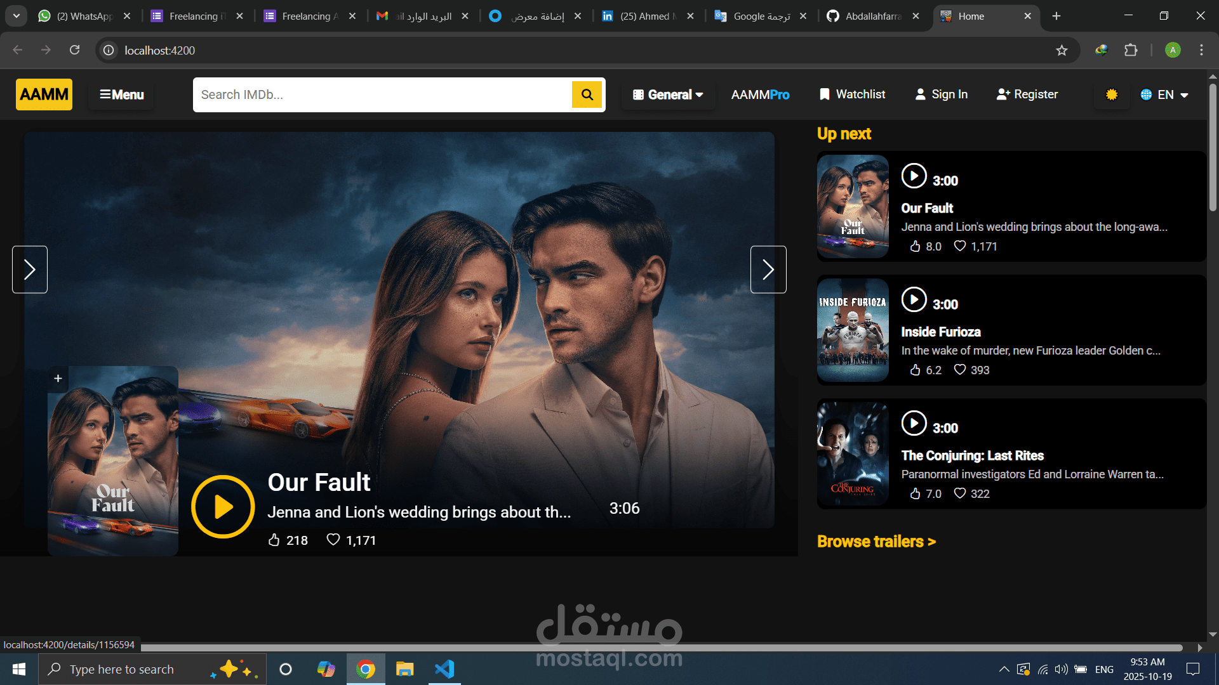Advance carousel with the right arrow

pos(768,270)
